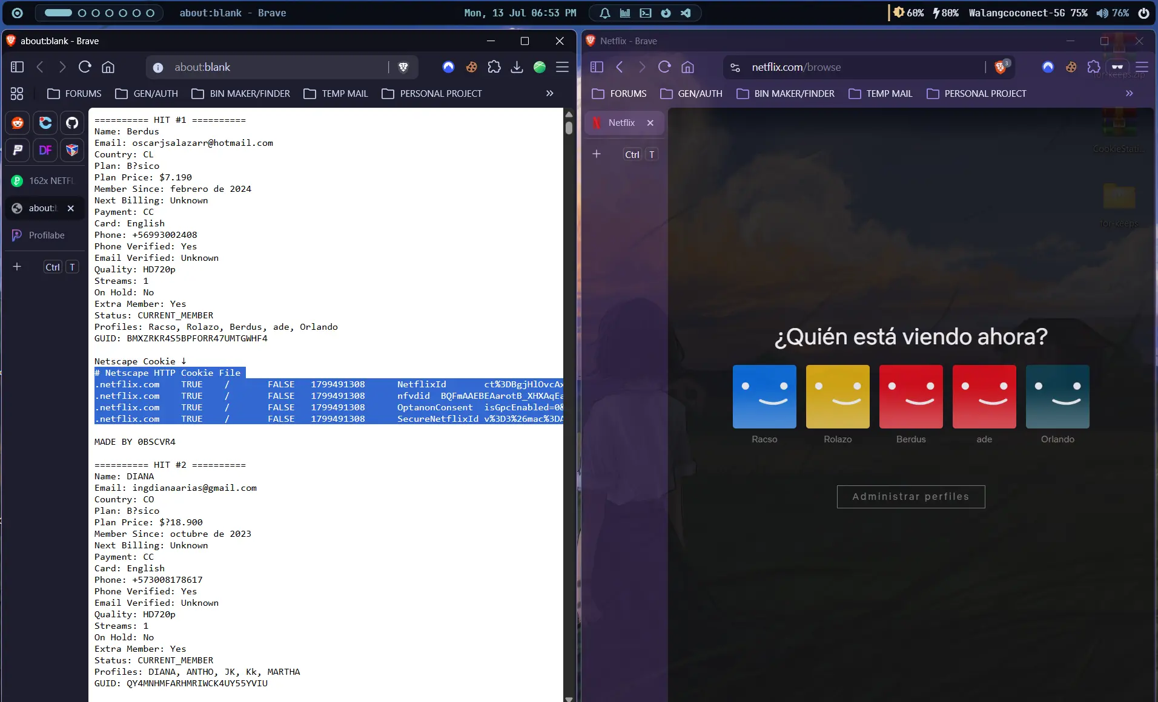Viewport: 1158px width, 702px height.
Task: Open the hamburger main menu in the about:blank window
Action: 562,67
